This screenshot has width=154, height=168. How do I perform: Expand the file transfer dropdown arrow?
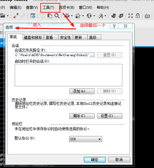(x=83, y=16)
